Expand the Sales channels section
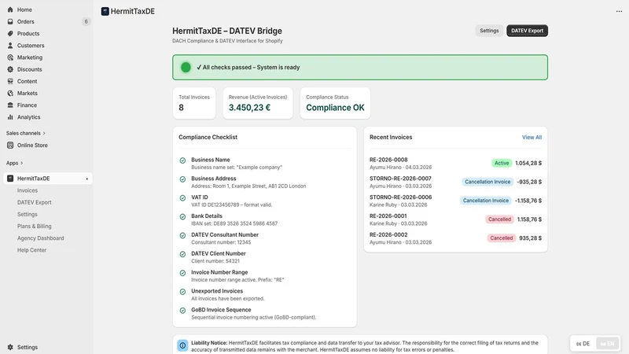Image resolution: width=629 pixels, height=354 pixels. tap(26, 133)
